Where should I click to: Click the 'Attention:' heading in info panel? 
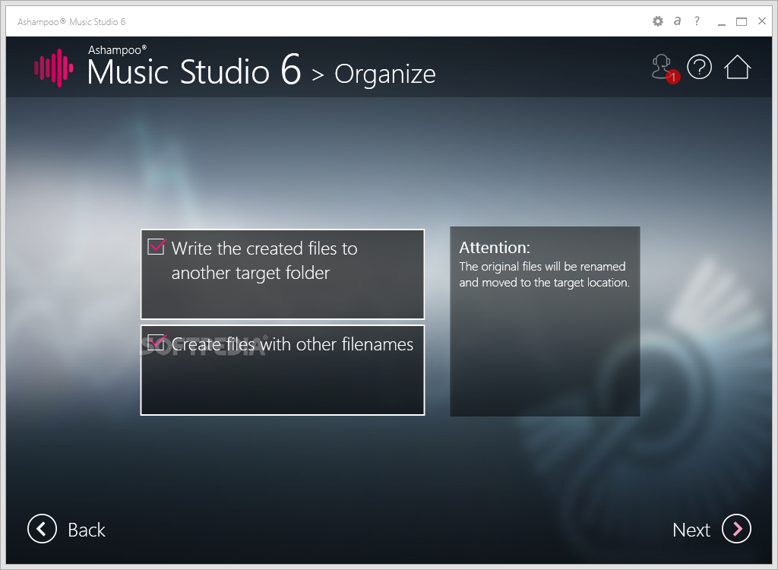click(495, 247)
